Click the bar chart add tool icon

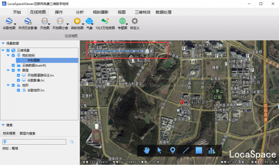212,151
